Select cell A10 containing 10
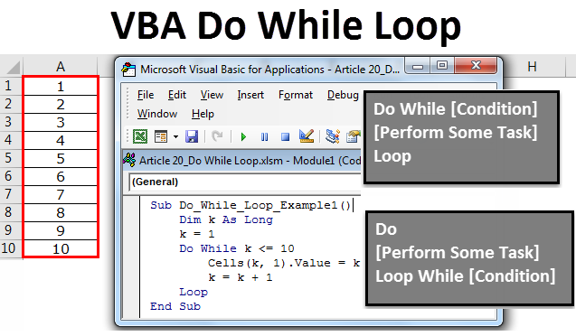 (x=61, y=248)
